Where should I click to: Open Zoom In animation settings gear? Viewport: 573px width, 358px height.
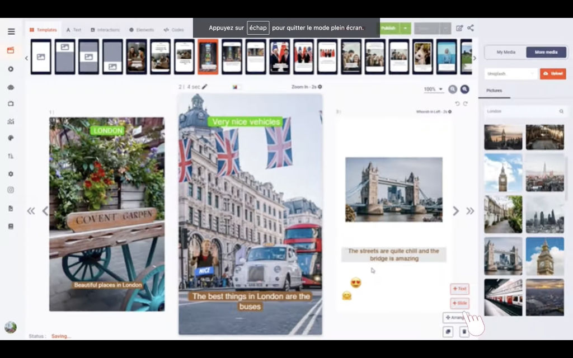320,87
